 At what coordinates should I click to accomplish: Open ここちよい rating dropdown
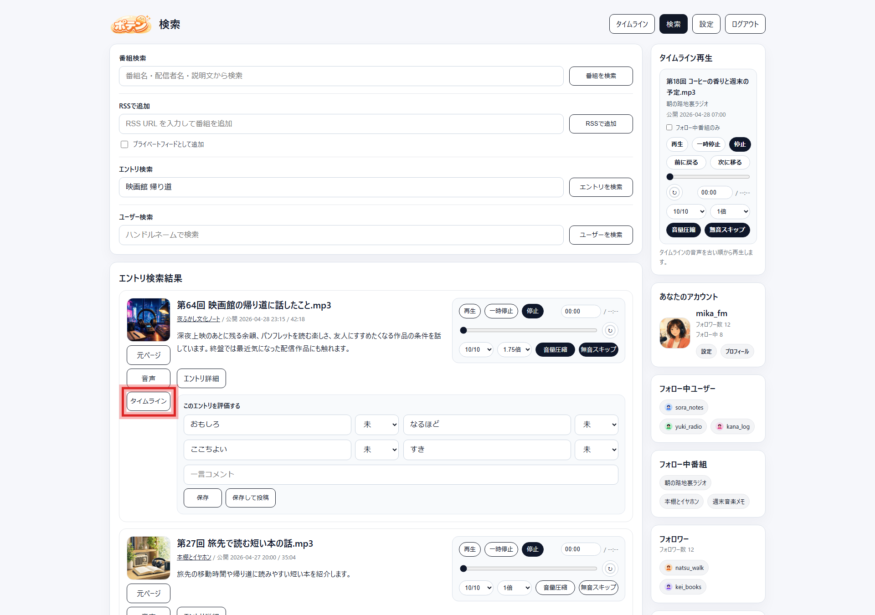[x=377, y=450]
